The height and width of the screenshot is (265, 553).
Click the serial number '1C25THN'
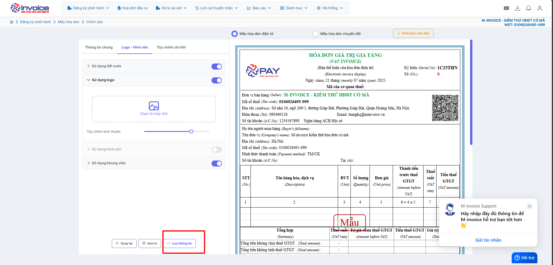point(447,68)
